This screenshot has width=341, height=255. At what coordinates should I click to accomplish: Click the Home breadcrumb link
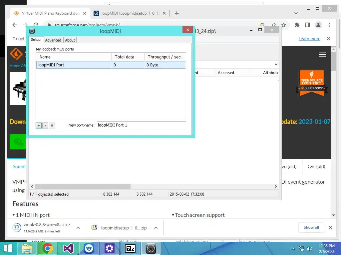coord(15,66)
